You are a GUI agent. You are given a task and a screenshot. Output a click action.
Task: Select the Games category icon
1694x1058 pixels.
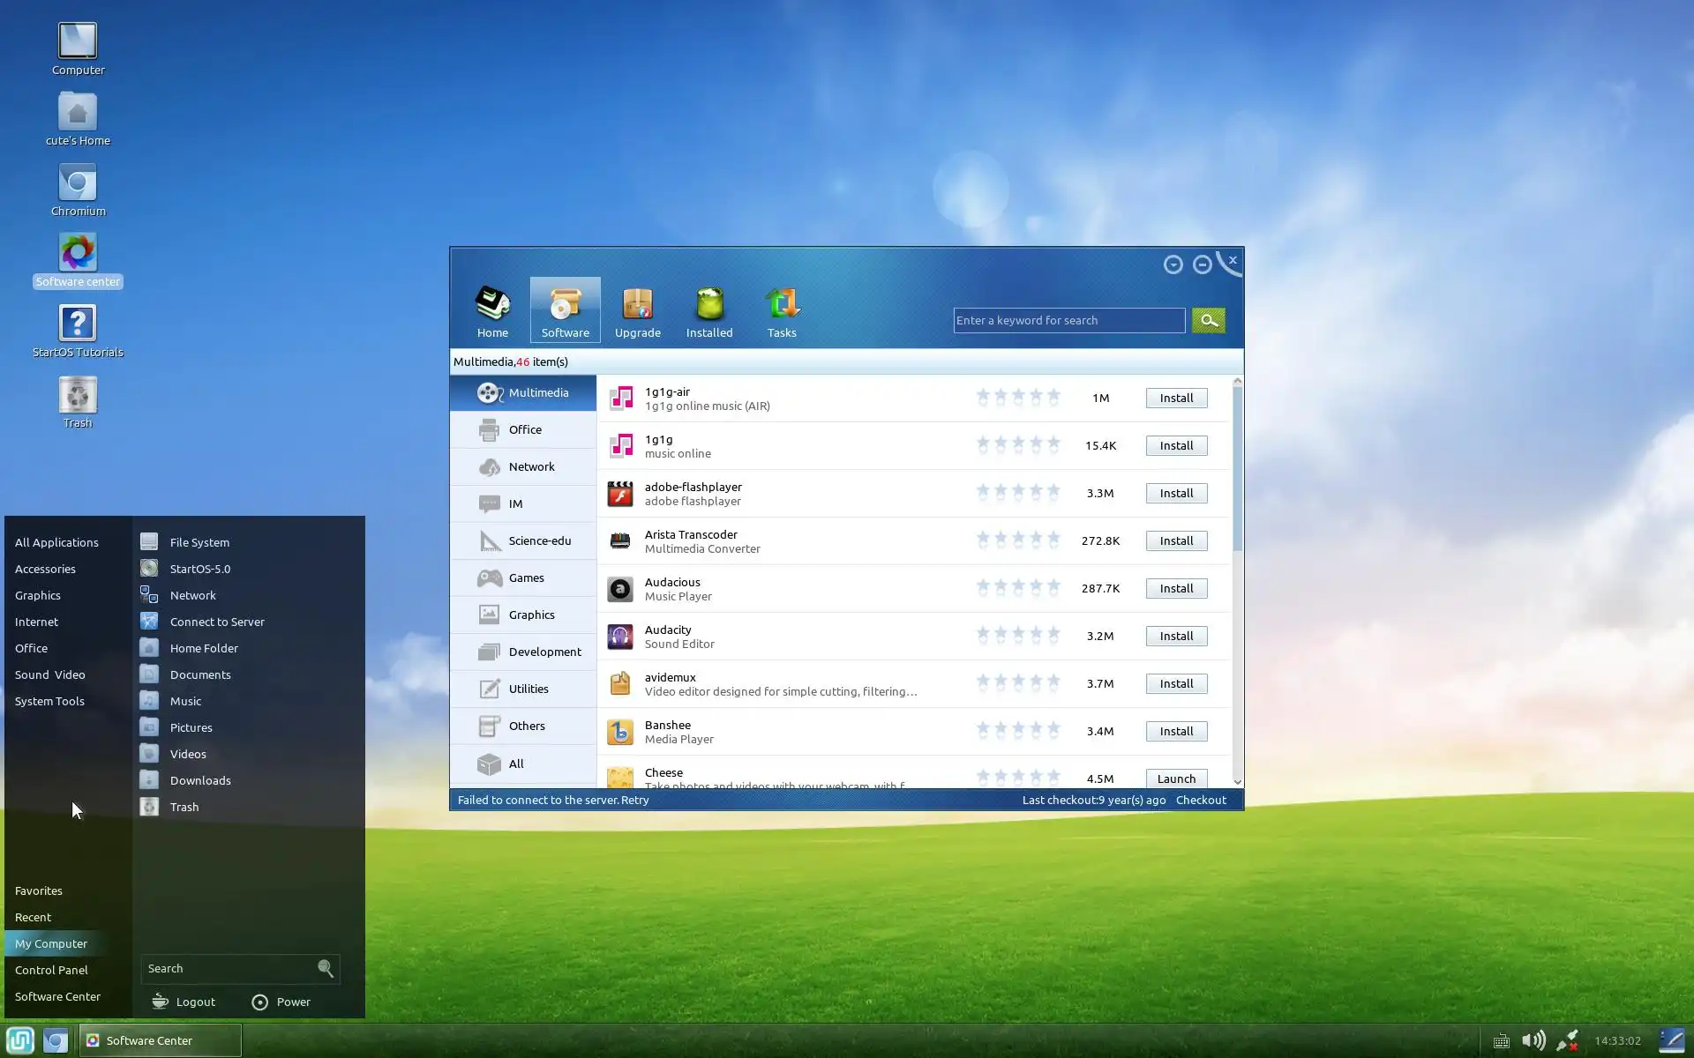[x=490, y=577]
